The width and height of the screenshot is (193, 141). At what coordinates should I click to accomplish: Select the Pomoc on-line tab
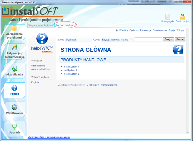(65, 25)
